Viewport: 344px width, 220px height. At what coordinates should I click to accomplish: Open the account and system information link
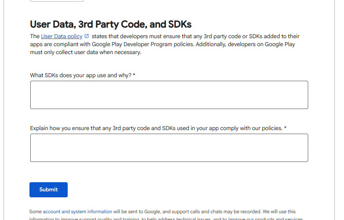[x=77, y=212]
